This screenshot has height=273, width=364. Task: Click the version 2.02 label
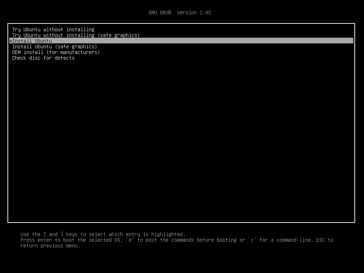point(194,12)
